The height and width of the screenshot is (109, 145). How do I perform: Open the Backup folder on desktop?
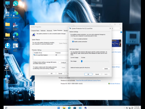pyautogui.click(x=8, y=26)
